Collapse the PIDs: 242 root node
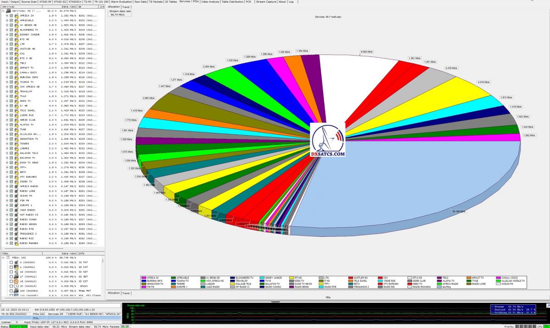 [x=3, y=258]
